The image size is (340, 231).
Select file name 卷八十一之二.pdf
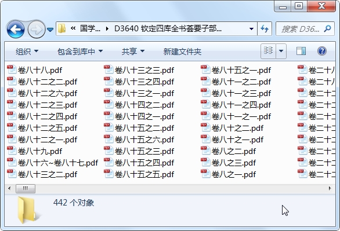click(241, 82)
